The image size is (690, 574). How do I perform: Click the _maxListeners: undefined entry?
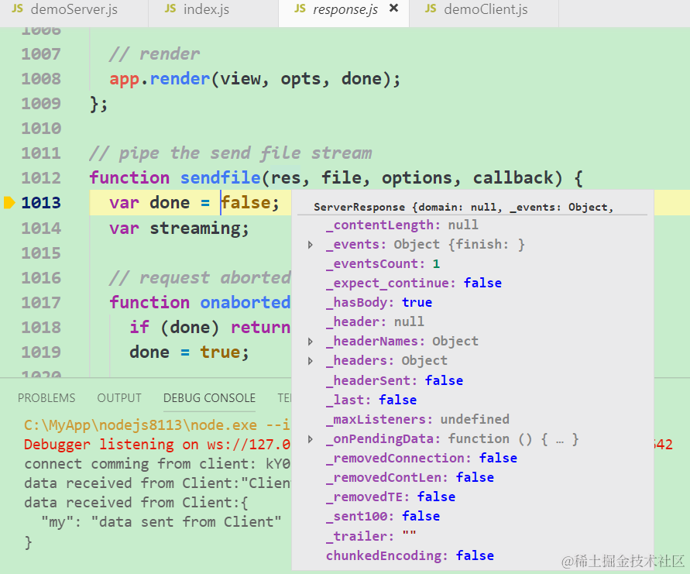tap(417, 419)
